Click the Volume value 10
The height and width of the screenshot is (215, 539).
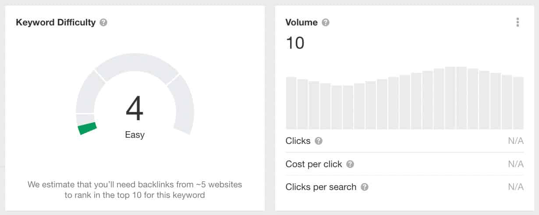pos(295,43)
